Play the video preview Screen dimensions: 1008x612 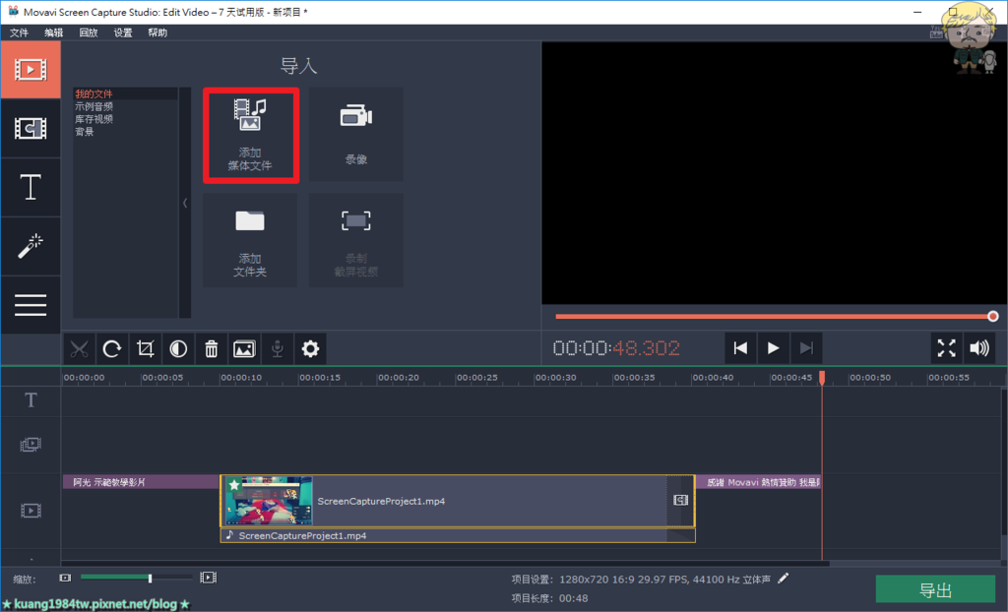tap(774, 348)
